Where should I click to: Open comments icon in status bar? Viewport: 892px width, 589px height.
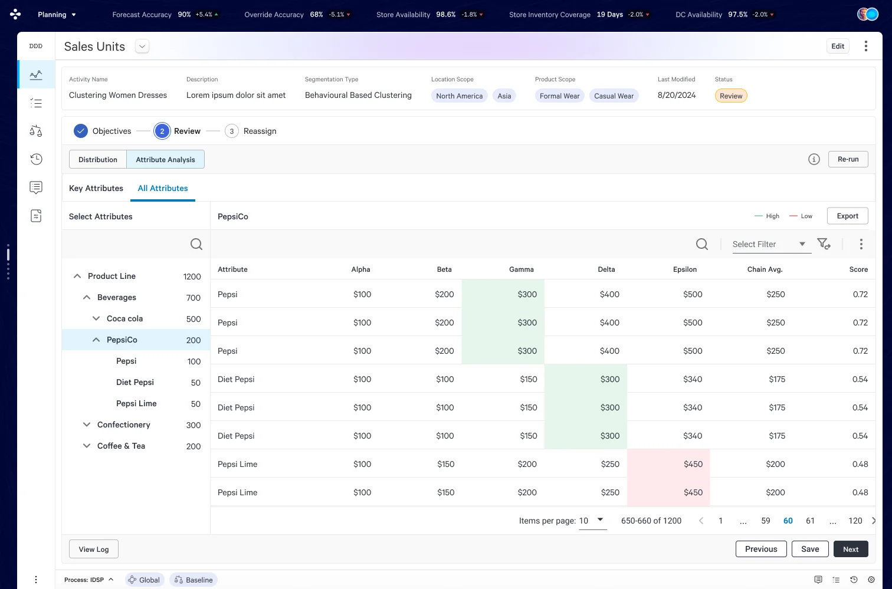[x=818, y=580]
